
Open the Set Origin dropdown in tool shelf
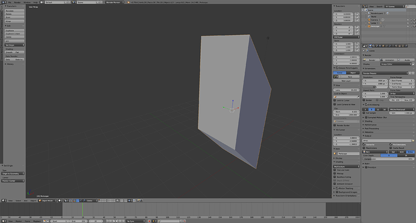[x=14, y=45]
